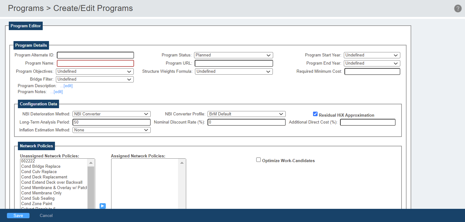This screenshot has width=465, height=222.
Task: Open the NBI Deterioration Method dropdown
Action: (111, 114)
